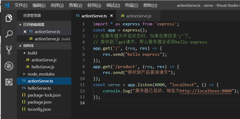Open the Explorer view in activity bar
Image resolution: width=240 pixels, height=119 pixels.
click(9, 18)
